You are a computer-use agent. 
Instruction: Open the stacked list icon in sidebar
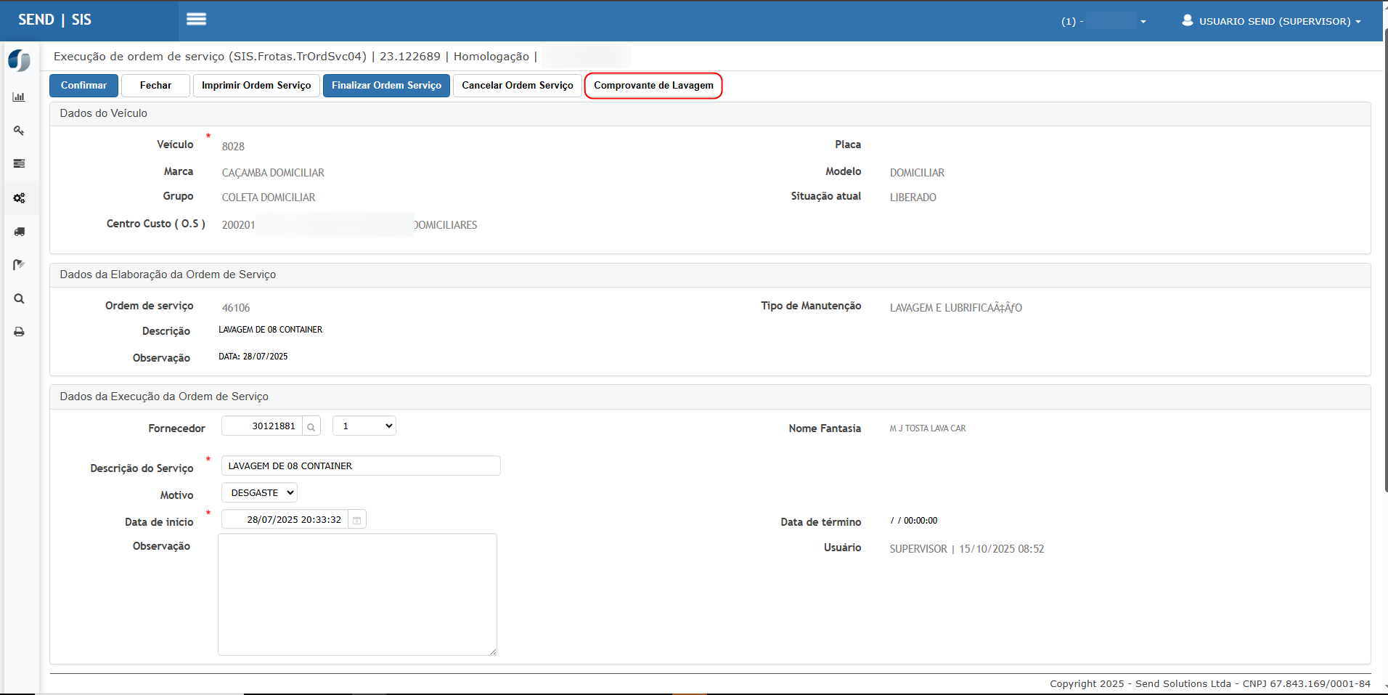19,164
